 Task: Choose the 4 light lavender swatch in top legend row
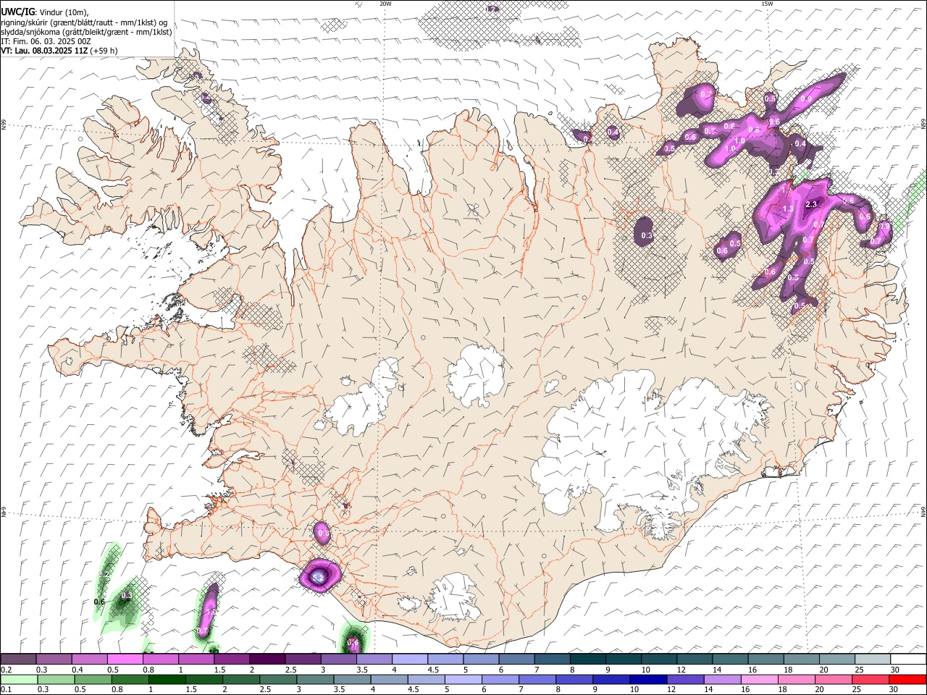point(409,660)
